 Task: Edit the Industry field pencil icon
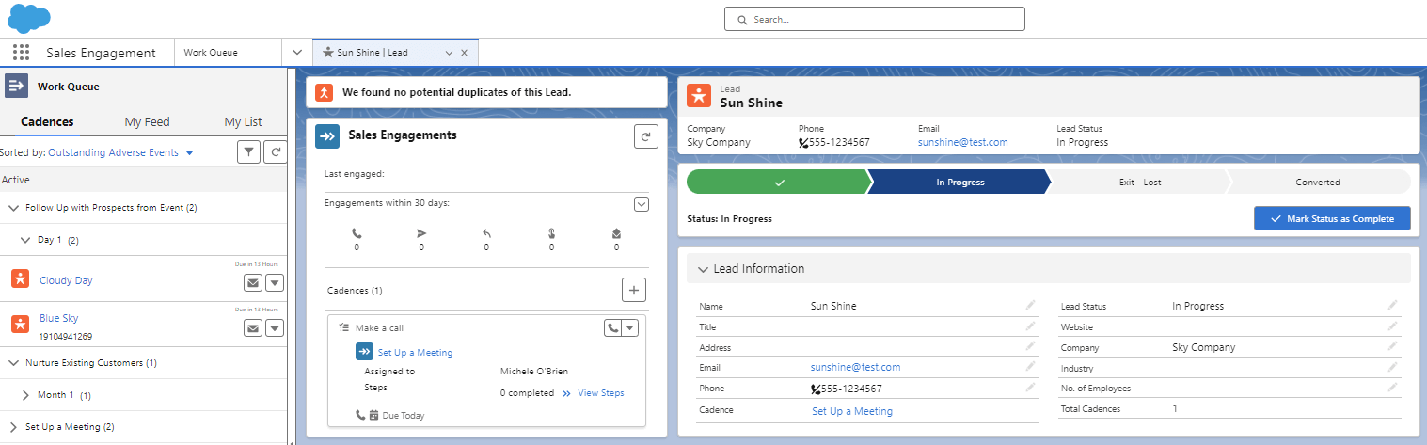click(1392, 367)
